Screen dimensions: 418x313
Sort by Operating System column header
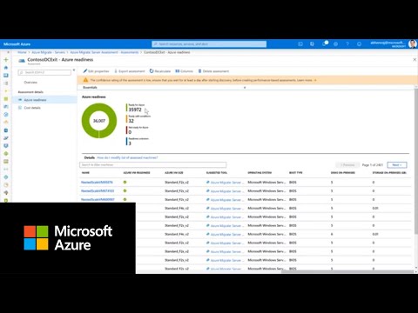(x=260, y=173)
